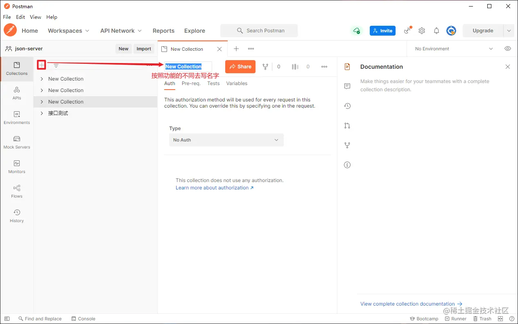This screenshot has width=518, height=324.
Task: Open the APIs sidebar panel
Action: (x=17, y=93)
